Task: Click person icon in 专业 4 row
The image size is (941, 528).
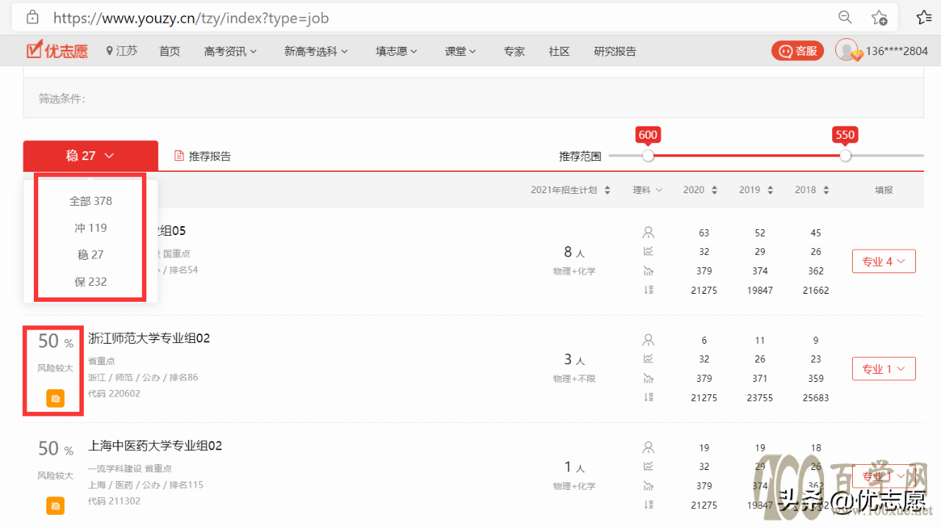Action: tap(648, 233)
